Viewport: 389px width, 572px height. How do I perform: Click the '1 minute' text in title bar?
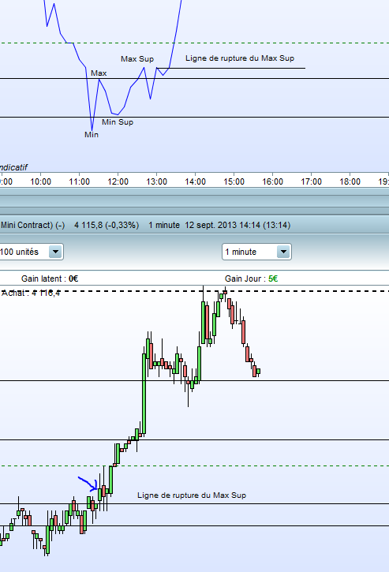coord(164,225)
